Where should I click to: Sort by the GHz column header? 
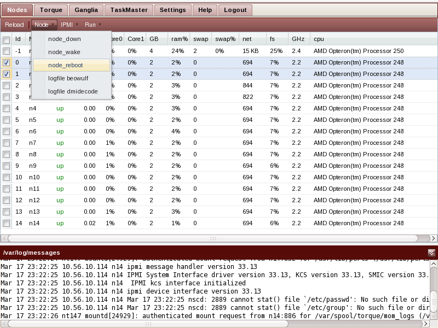tap(299, 39)
